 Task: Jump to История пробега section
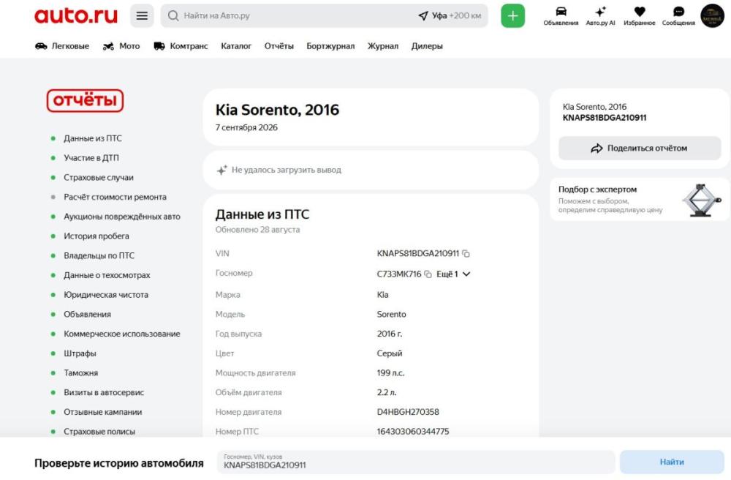(96, 236)
